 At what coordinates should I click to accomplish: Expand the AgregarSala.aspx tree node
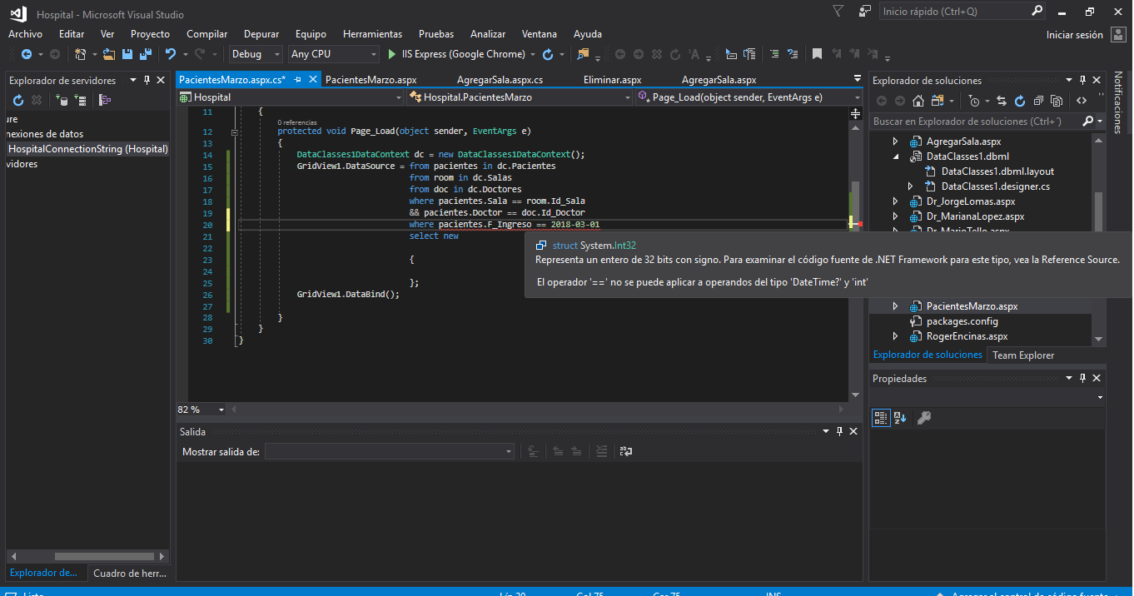point(896,142)
